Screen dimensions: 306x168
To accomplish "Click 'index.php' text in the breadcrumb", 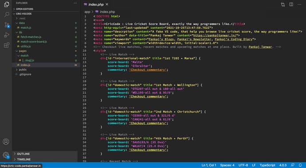I will (x=107, y=12).
